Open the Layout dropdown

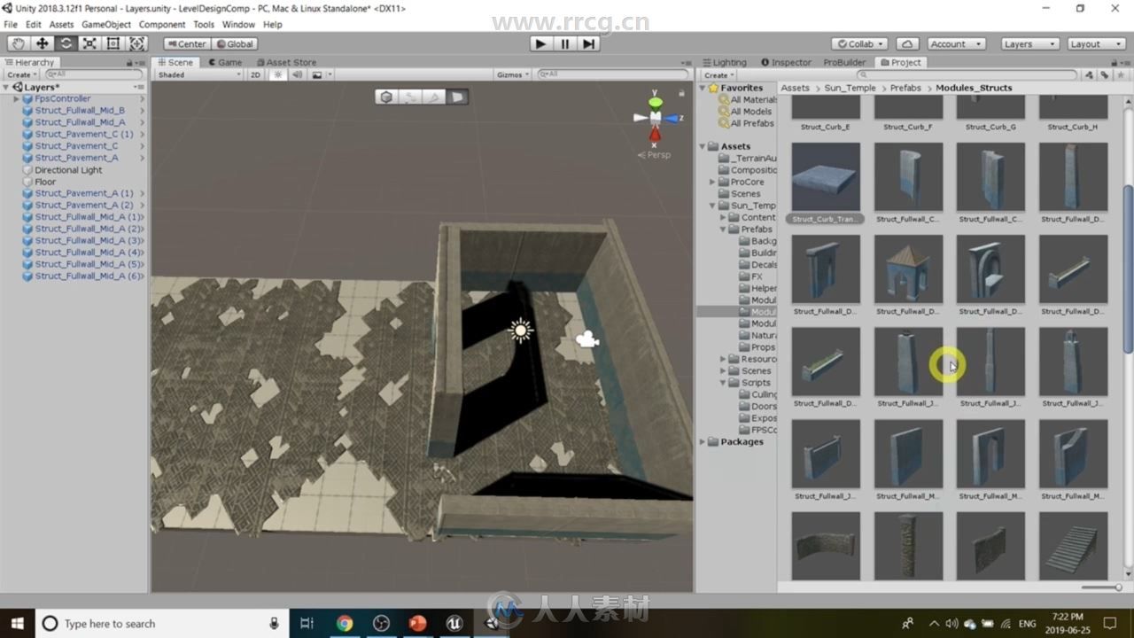(x=1095, y=43)
